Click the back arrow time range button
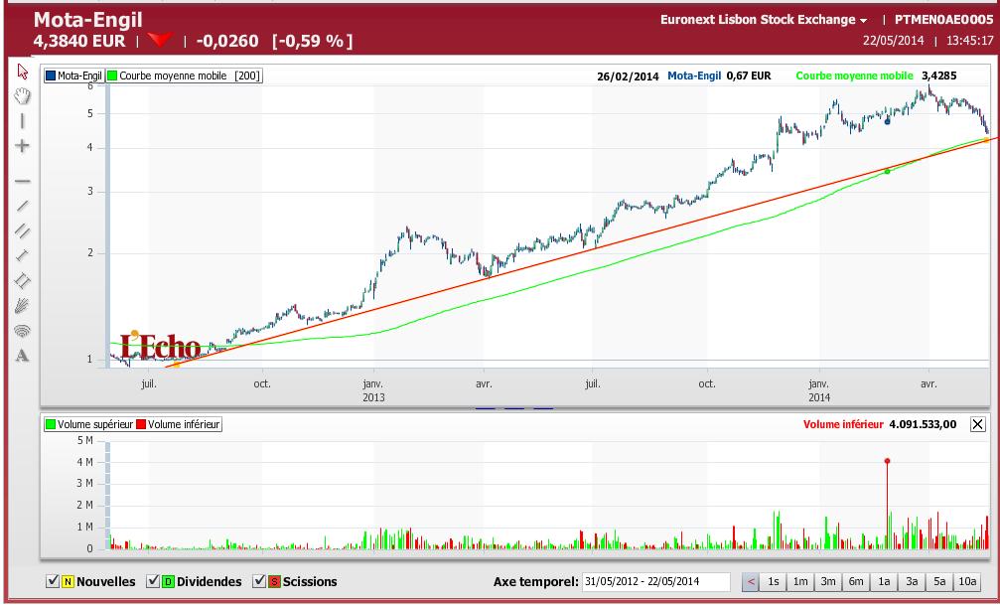 (x=752, y=581)
